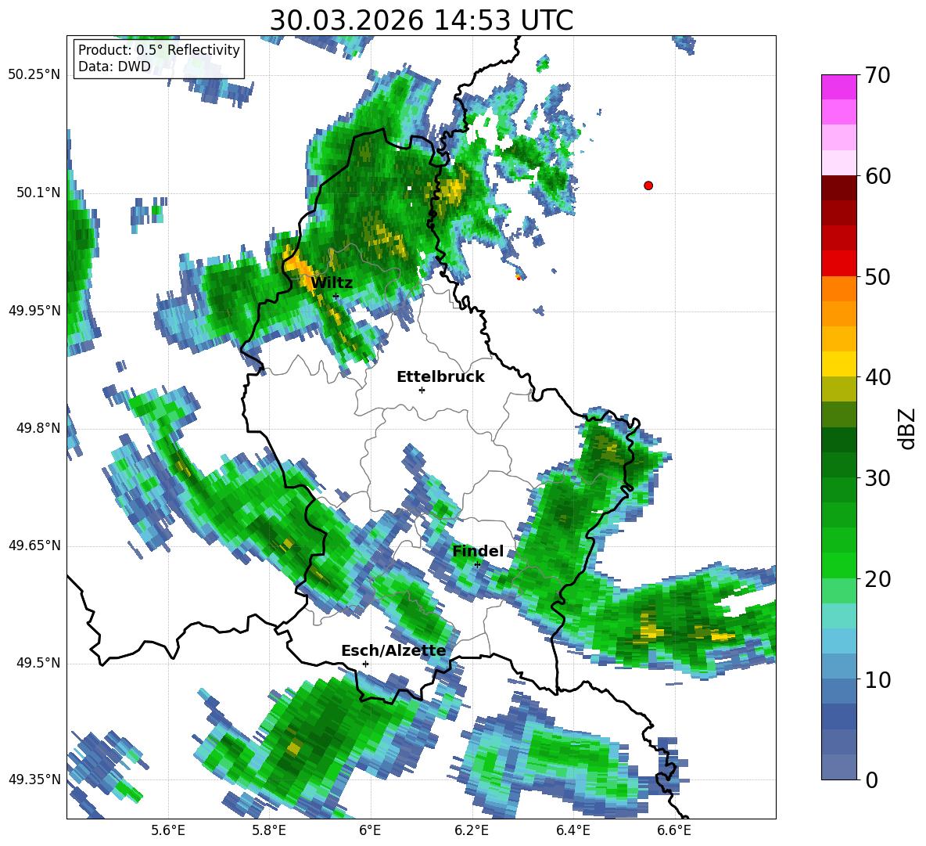Image resolution: width=926 pixels, height=846 pixels.
Task: Click the 49.8°N latitude label
Action: [x=38, y=428]
